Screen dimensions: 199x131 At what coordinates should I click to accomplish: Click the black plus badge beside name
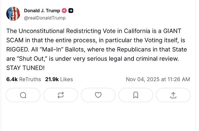(x=71, y=11)
